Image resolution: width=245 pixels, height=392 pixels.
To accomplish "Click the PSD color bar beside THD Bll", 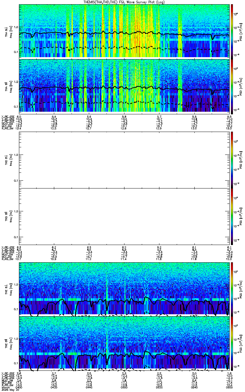I will [x=232, y=216].
